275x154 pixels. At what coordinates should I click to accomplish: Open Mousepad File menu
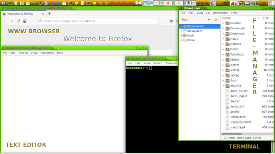click(5, 53)
